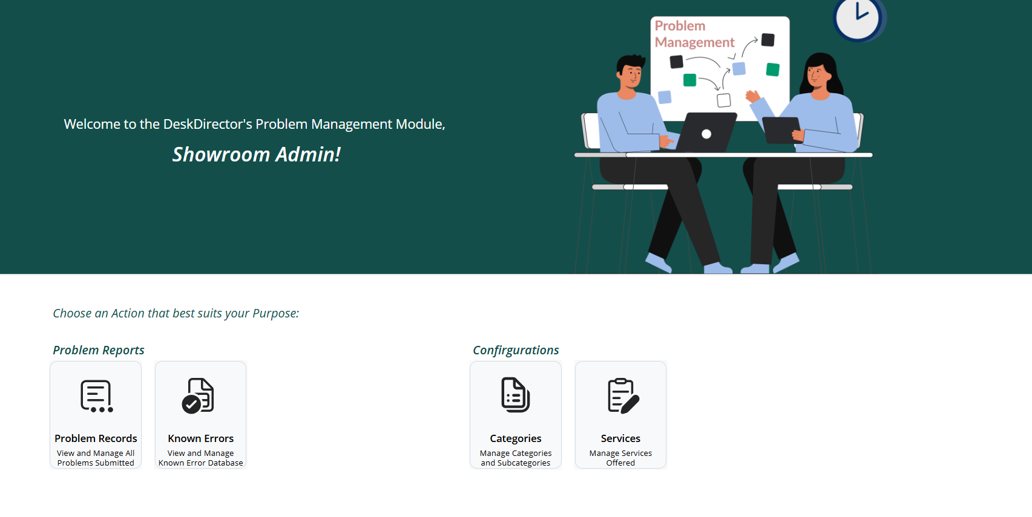Click 'View and Manage All Problems Submitted' text
This screenshot has width=1032, height=517.
tap(96, 458)
